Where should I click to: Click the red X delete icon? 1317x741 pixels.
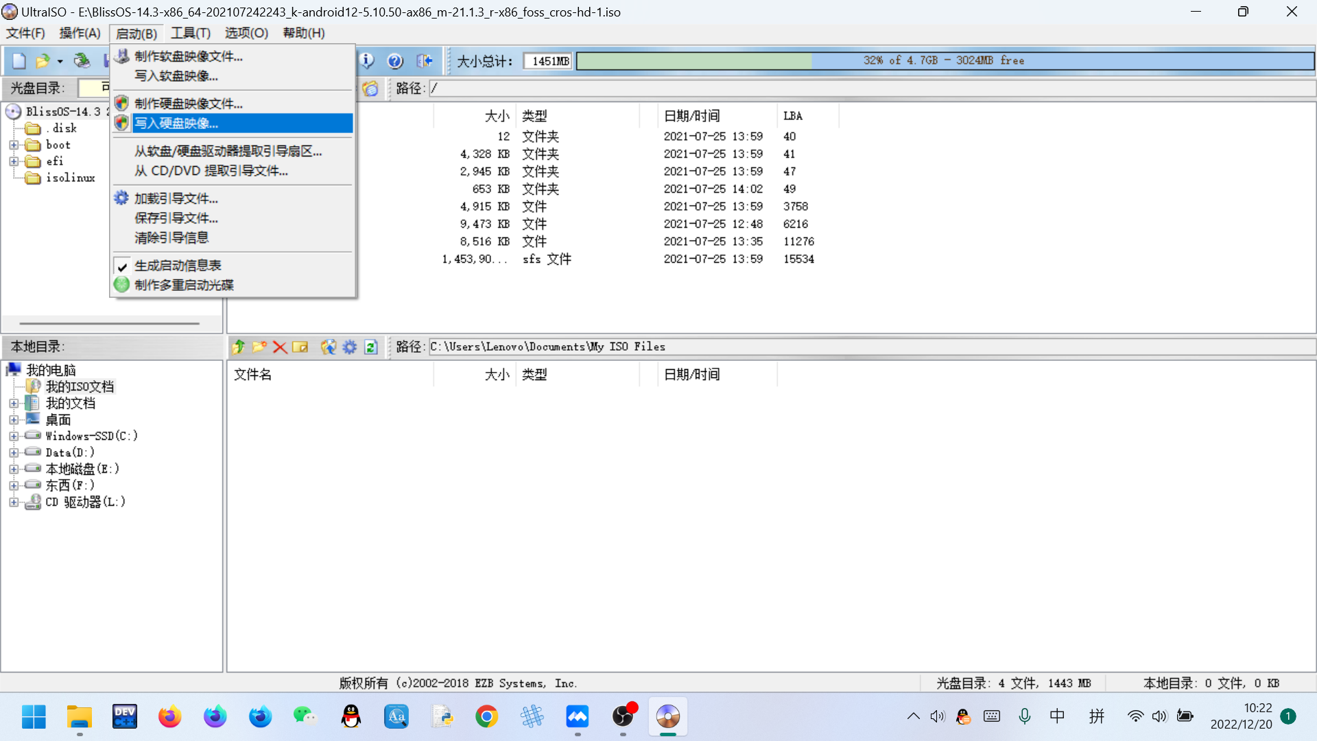(x=280, y=347)
